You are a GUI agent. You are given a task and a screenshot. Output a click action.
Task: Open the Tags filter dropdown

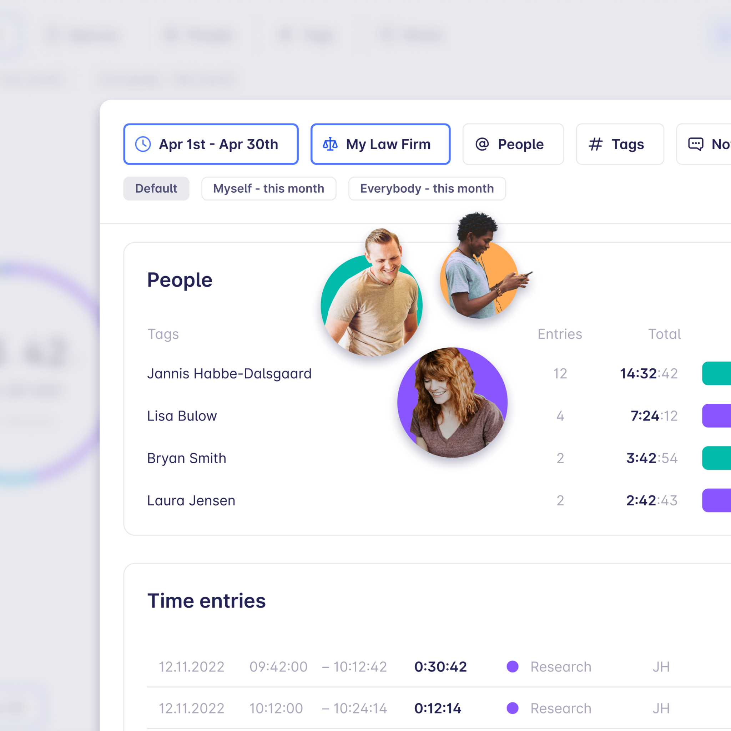tap(620, 144)
